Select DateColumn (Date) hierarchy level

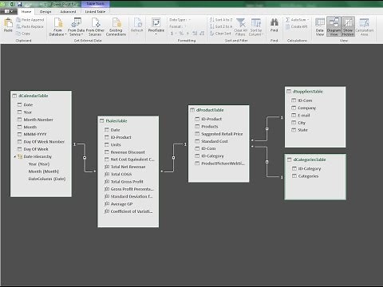pos(47,179)
